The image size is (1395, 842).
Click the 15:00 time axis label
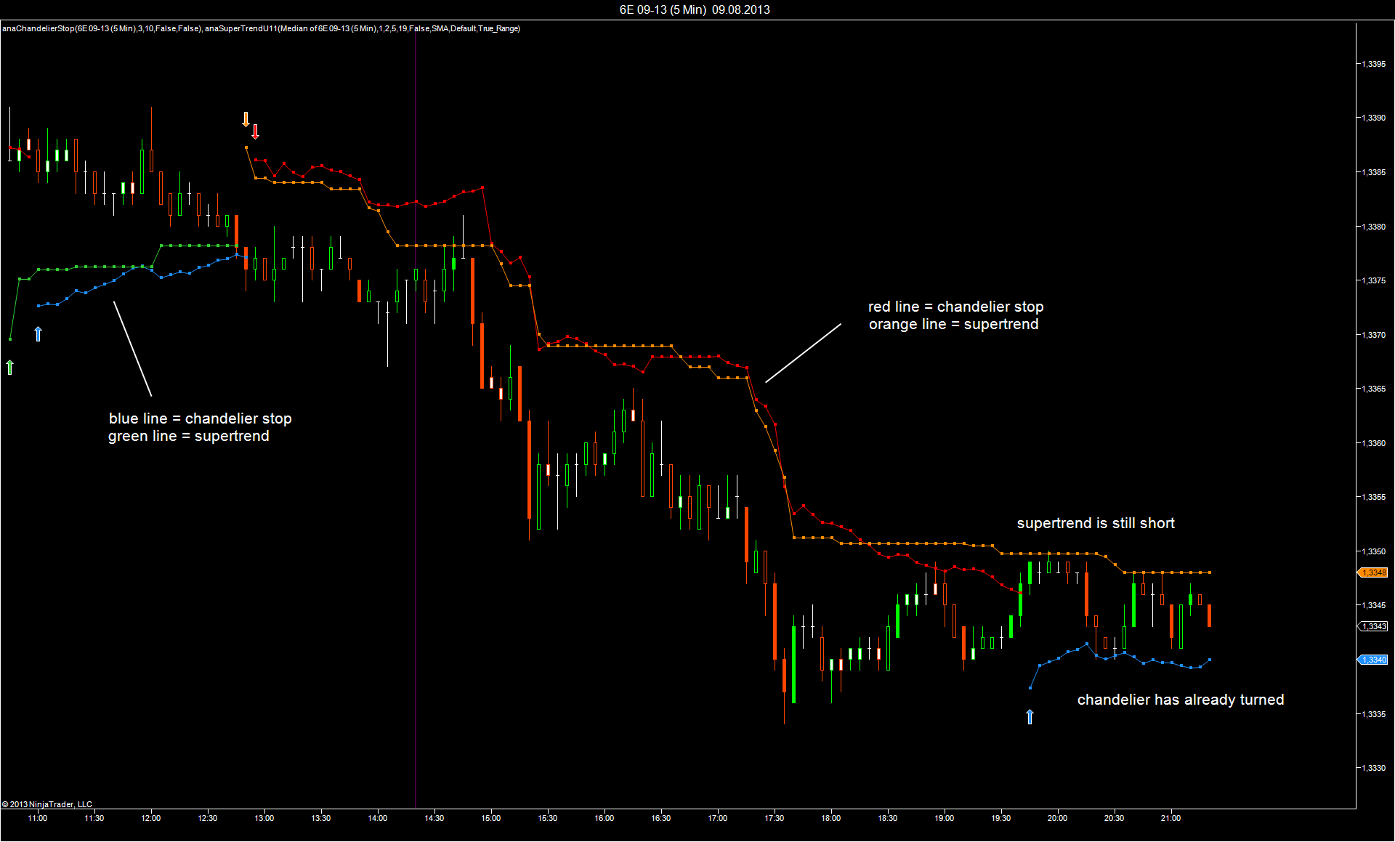click(490, 818)
